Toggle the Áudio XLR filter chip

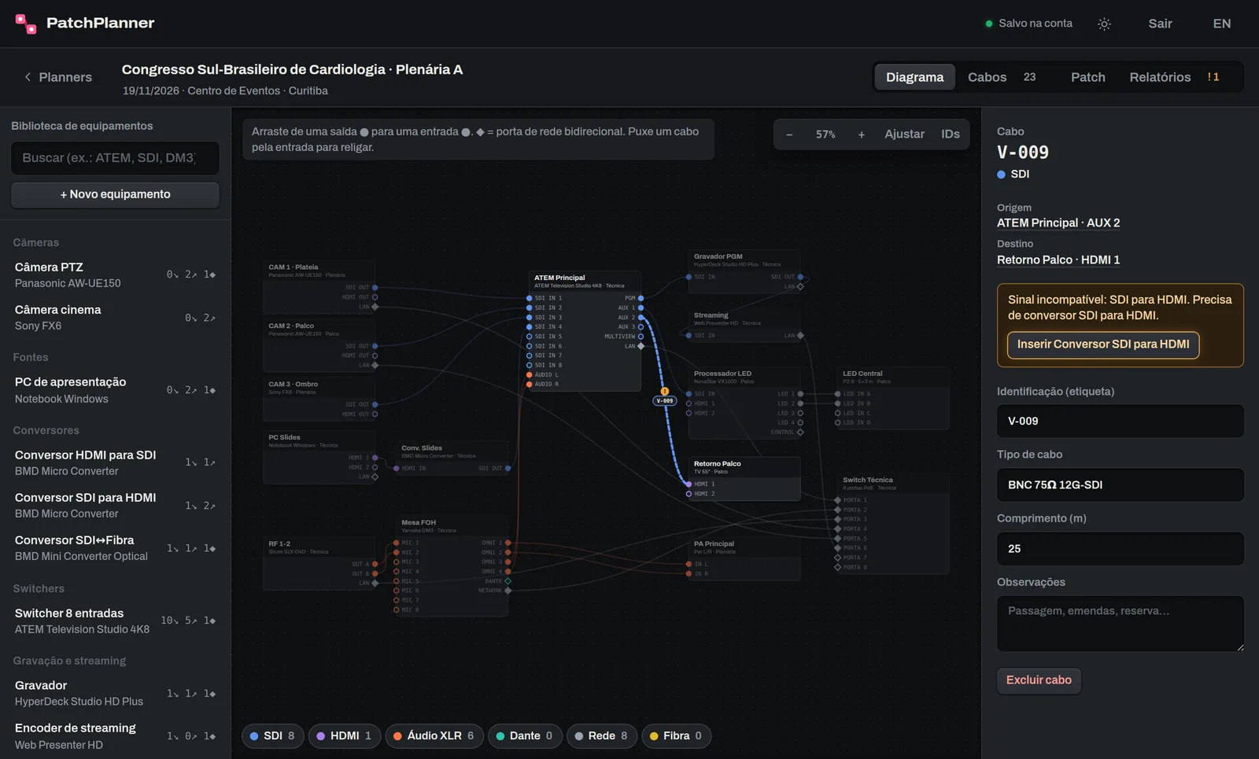coord(434,736)
